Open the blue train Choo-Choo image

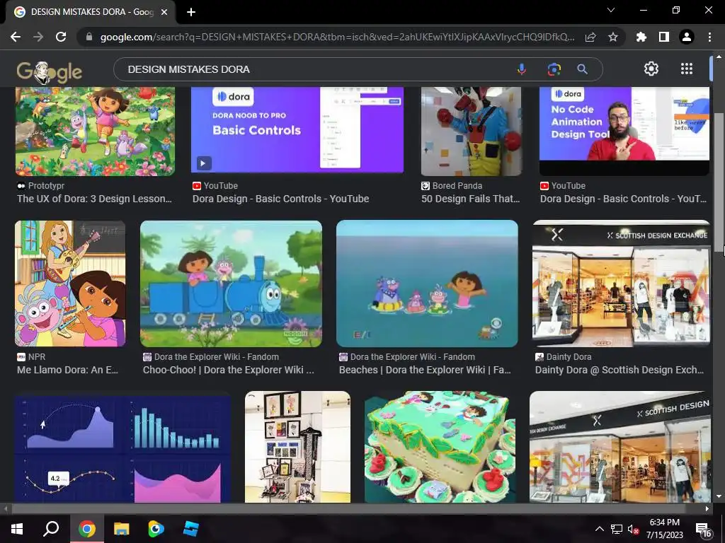tap(232, 284)
